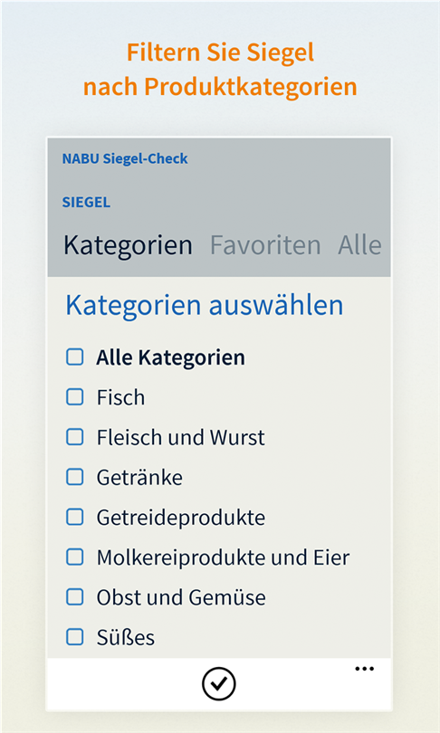The width and height of the screenshot is (440, 733).
Task: Click the NABU Siegel-Check title
Action: [x=125, y=158]
